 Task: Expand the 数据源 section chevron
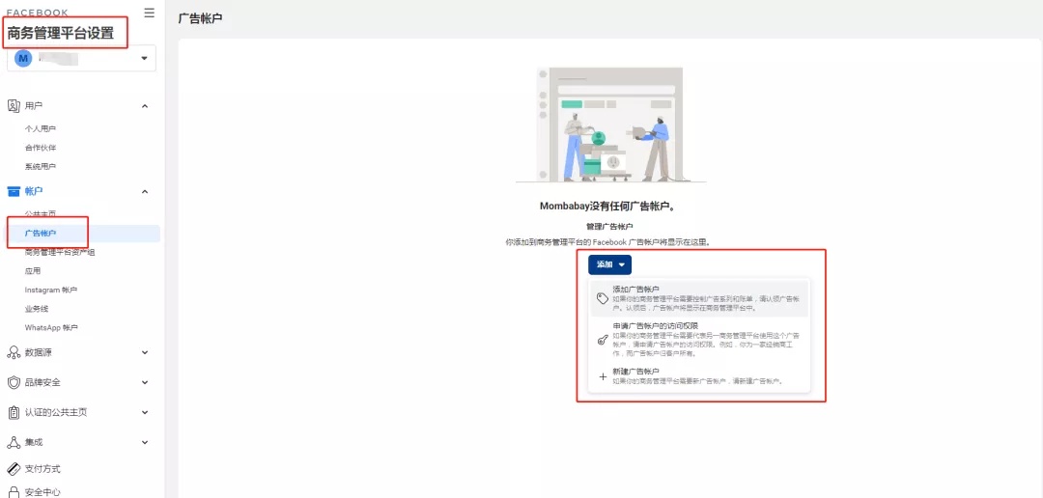click(145, 353)
